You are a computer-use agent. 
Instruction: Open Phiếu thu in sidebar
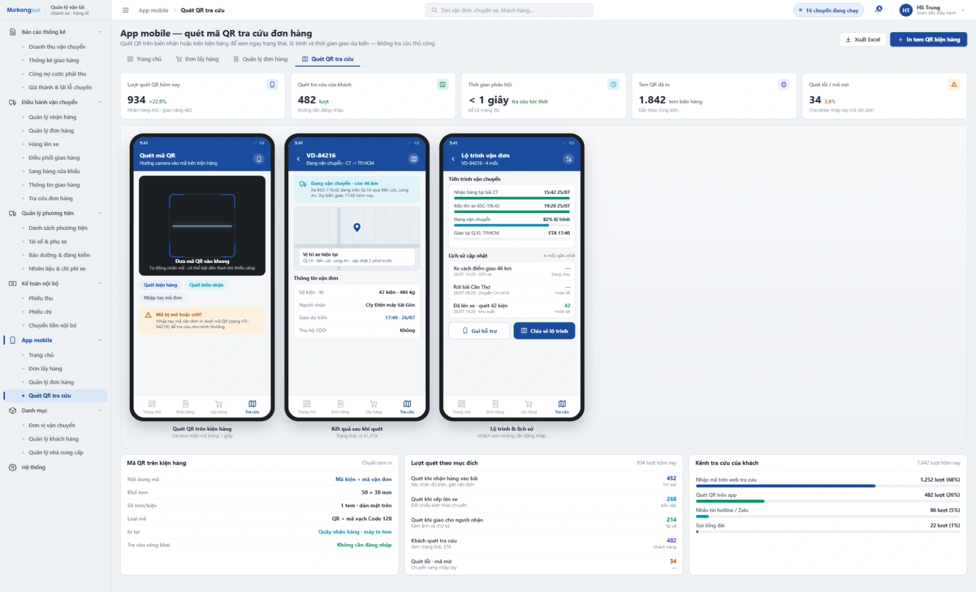point(41,299)
